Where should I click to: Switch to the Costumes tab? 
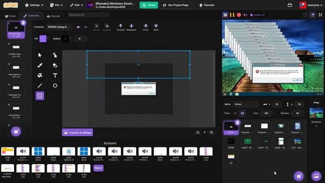pyautogui.click(x=31, y=16)
